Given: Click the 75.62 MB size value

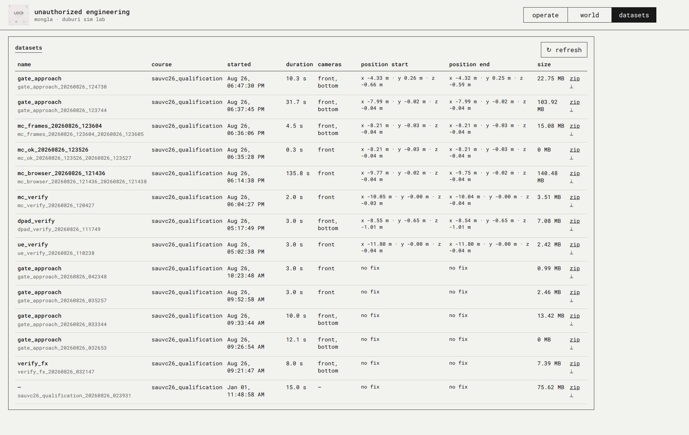Looking at the screenshot, I should pos(551,387).
